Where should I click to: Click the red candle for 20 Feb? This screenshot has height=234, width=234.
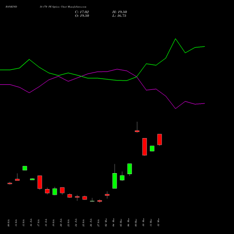click(x=62, y=190)
